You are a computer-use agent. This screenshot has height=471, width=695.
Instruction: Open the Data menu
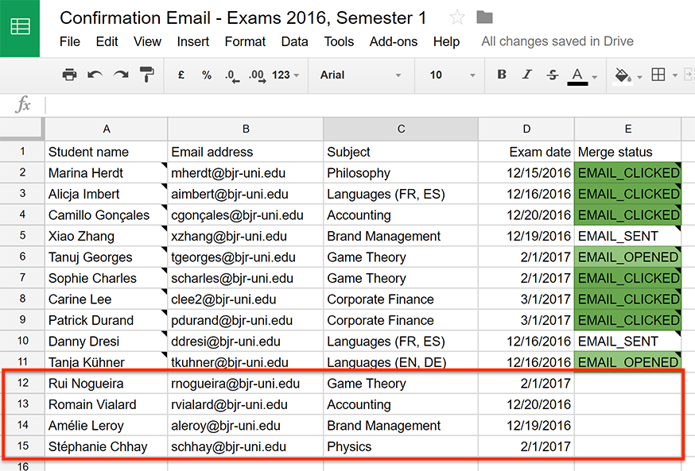(x=294, y=41)
